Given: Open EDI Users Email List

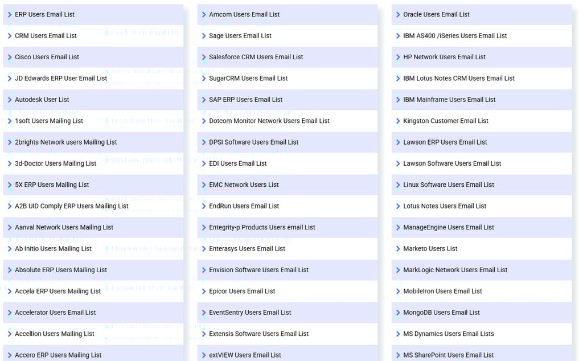Looking at the screenshot, I should pyautogui.click(x=238, y=163).
